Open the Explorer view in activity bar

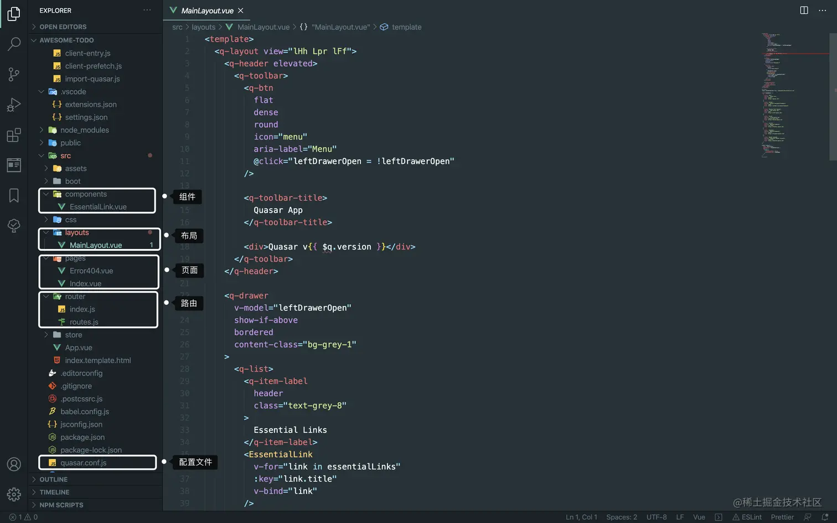click(14, 14)
